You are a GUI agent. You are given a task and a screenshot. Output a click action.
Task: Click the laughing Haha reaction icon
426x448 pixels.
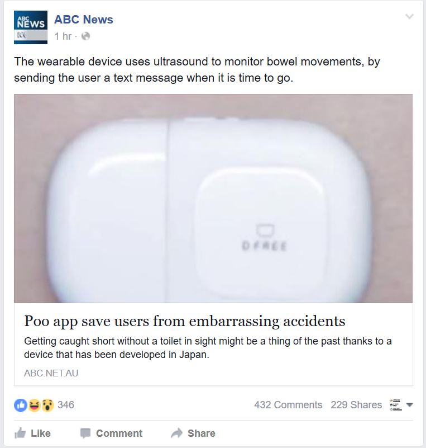pos(34,405)
